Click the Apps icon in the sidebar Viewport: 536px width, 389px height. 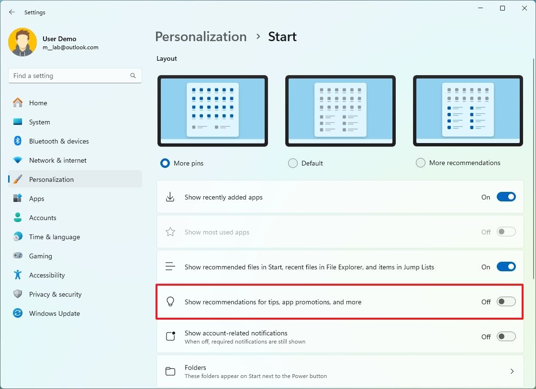point(18,199)
